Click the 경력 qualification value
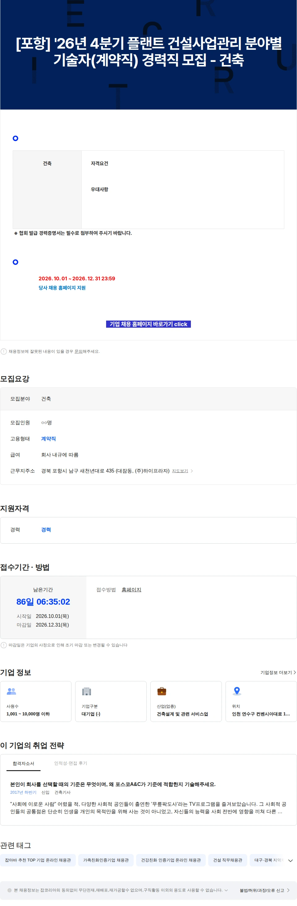The height and width of the screenshot is (906, 297). pyautogui.click(x=46, y=529)
